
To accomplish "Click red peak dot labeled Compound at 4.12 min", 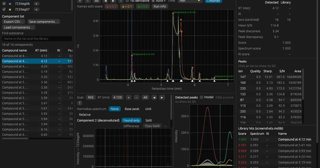I will click(x=132, y=55).
